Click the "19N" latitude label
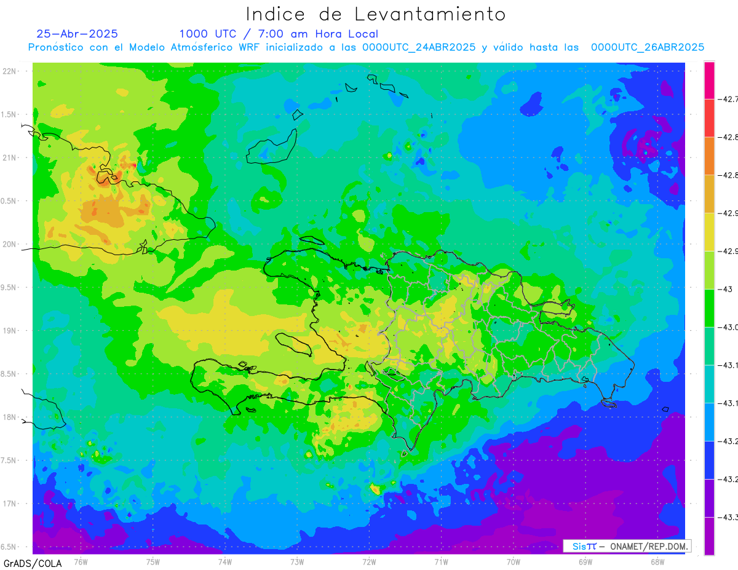 click(9, 330)
